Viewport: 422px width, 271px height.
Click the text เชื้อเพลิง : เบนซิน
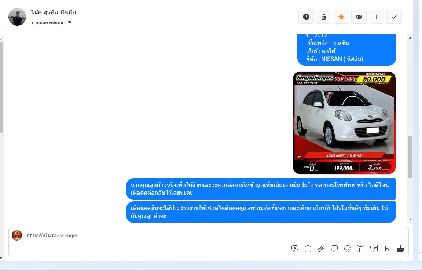pyautogui.click(x=327, y=43)
